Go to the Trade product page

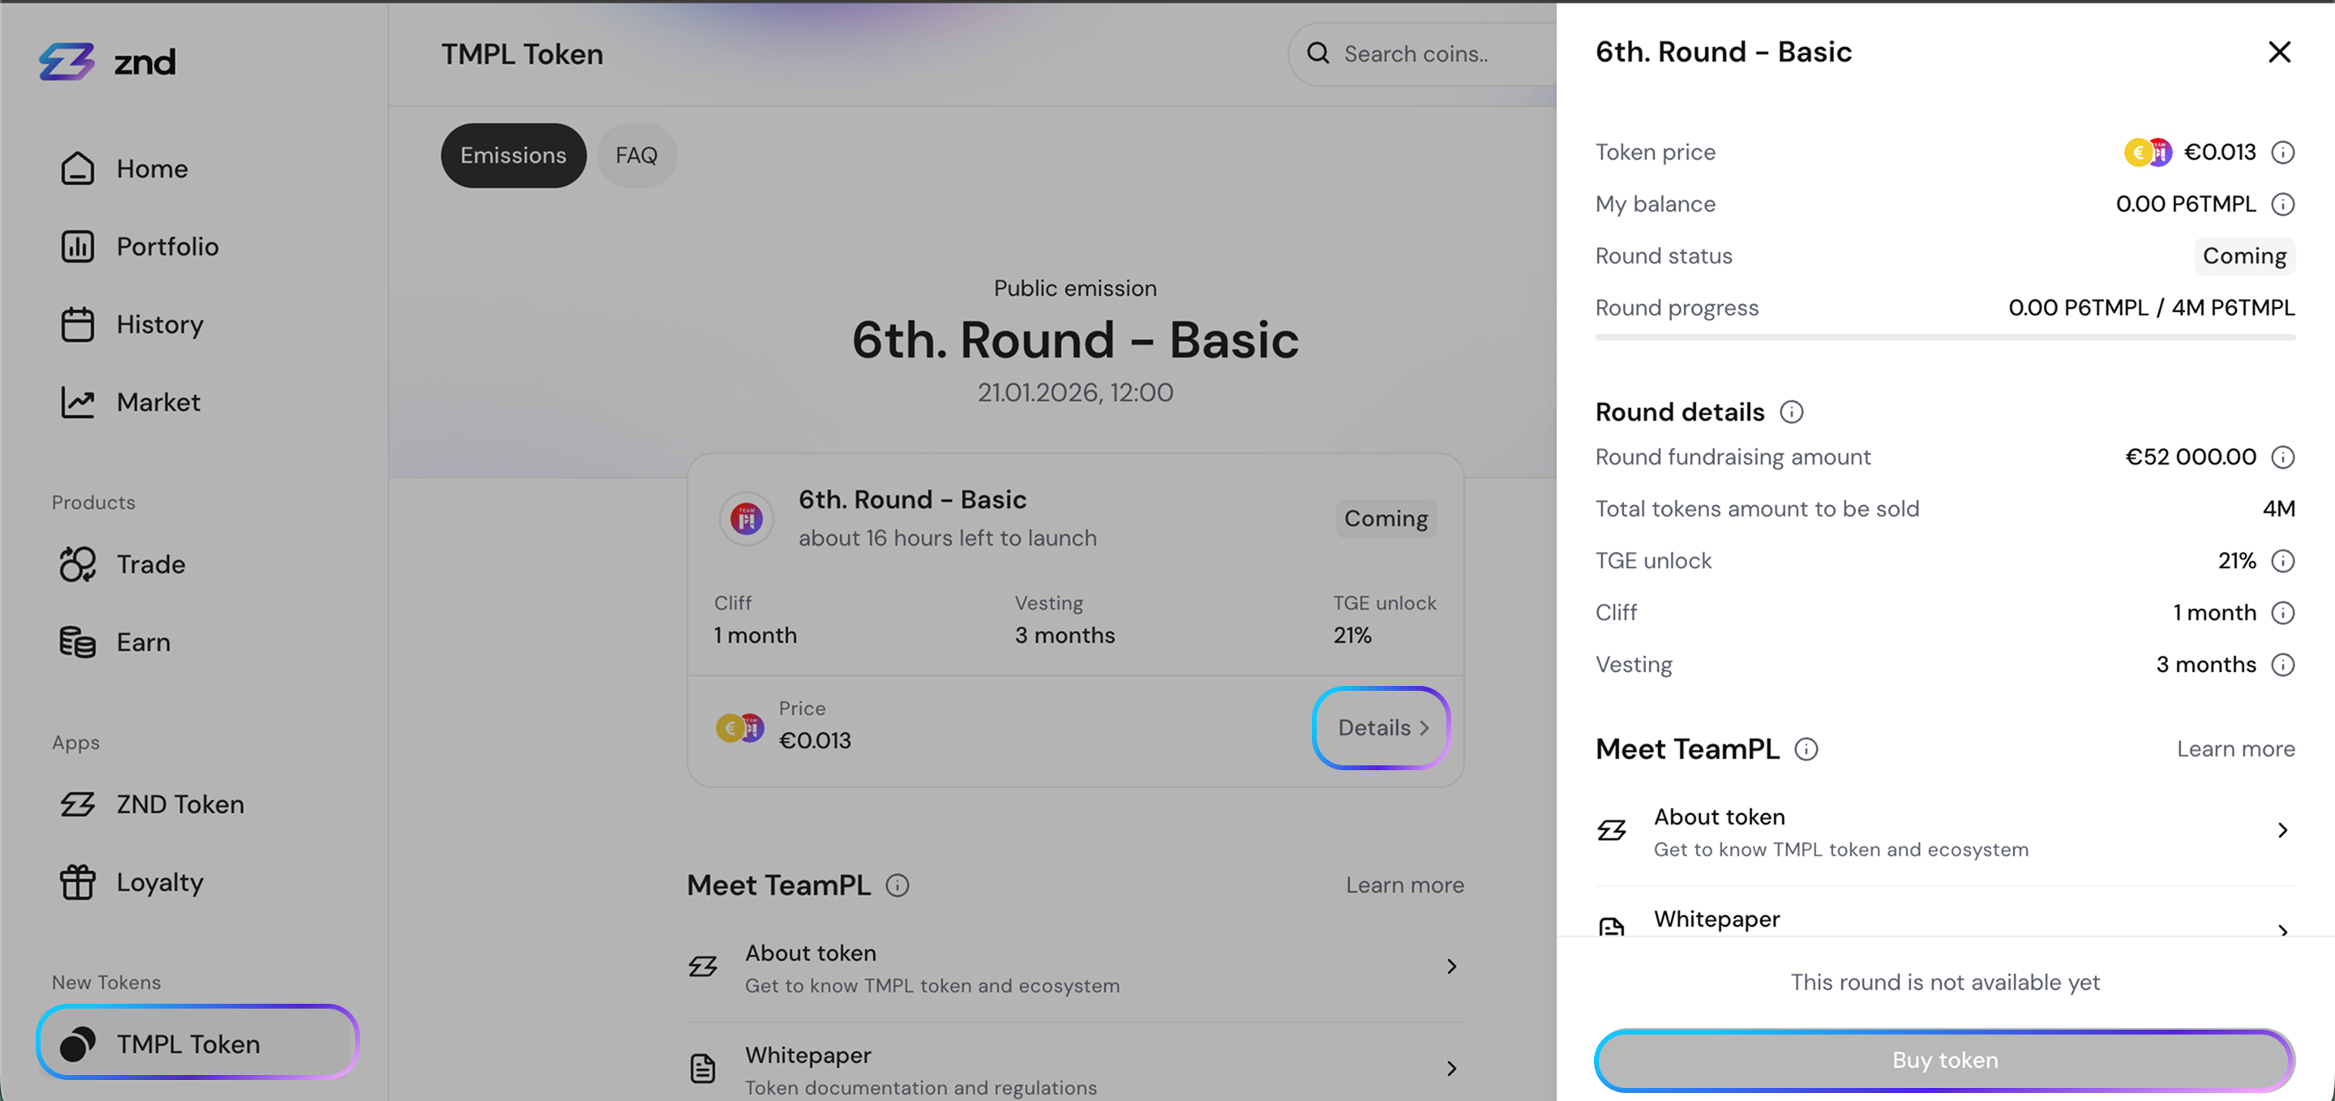point(151,564)
